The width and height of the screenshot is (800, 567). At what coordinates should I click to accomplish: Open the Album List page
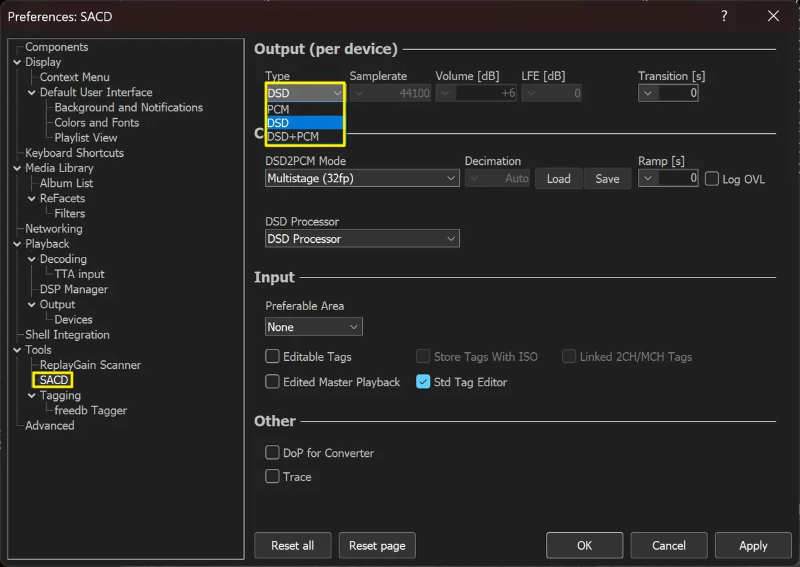click(x=67, y=183)
